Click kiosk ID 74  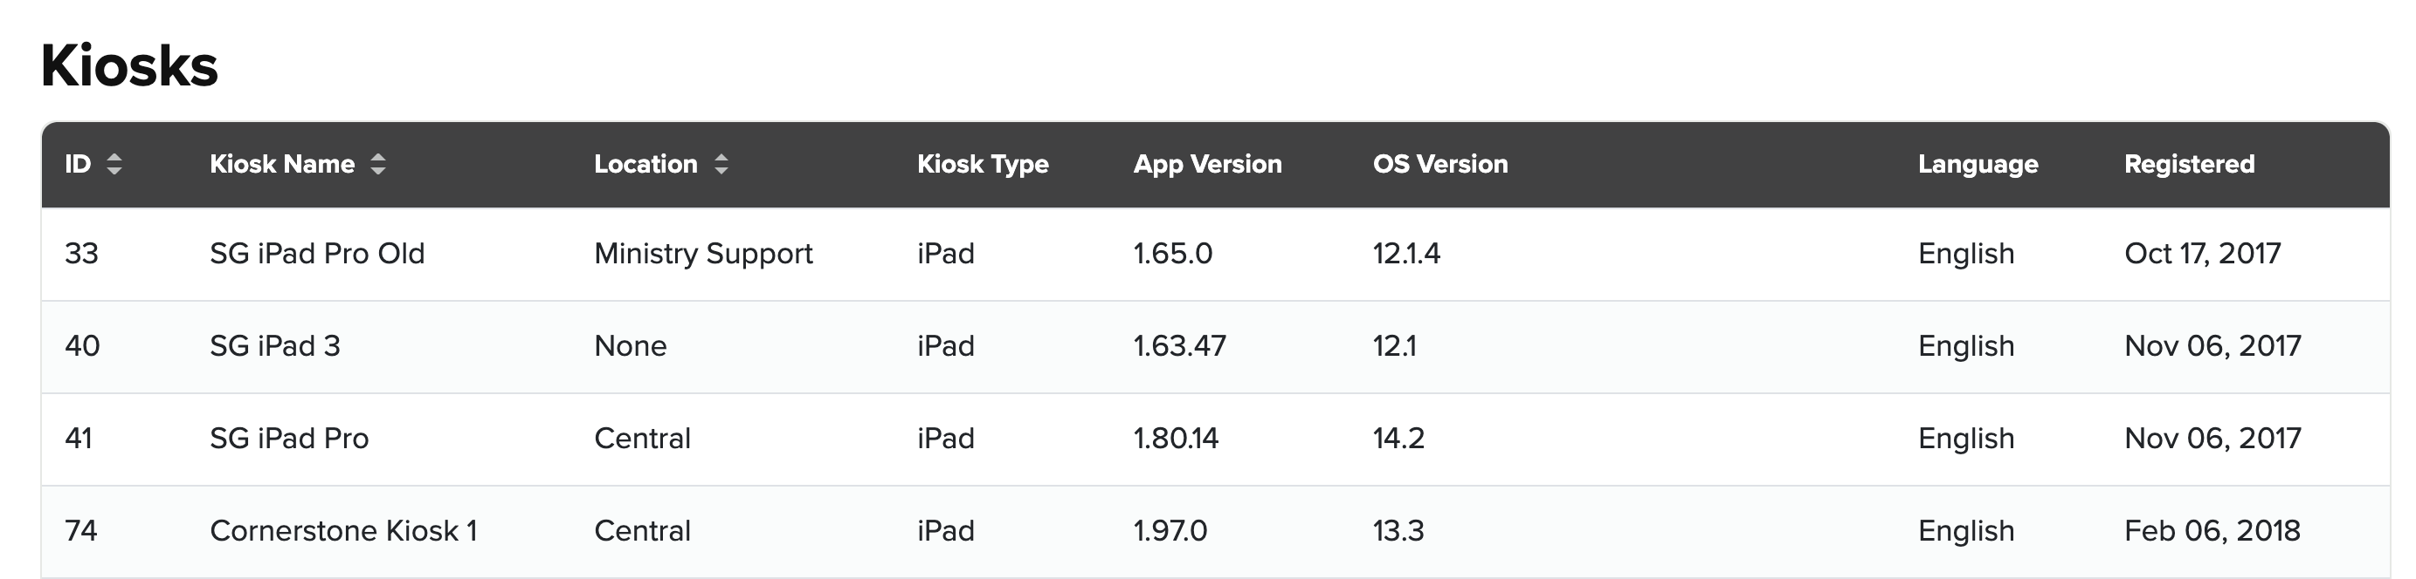click(81, 531)
